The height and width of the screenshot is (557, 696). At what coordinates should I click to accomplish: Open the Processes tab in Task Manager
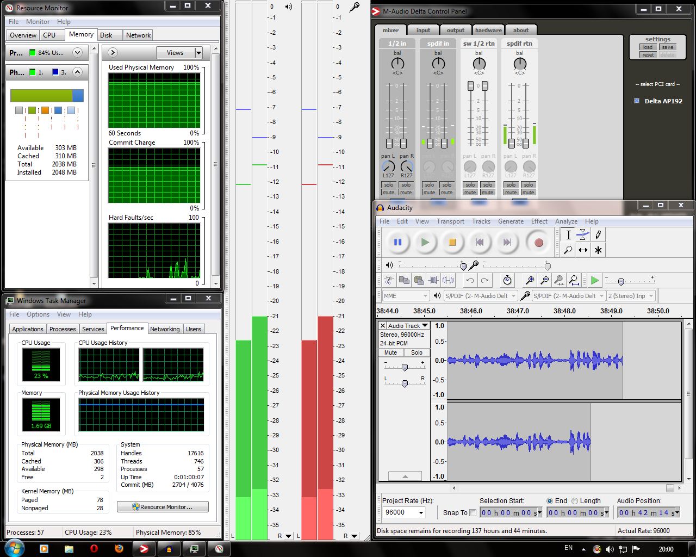pyautogui.click(x=63, y=329)
